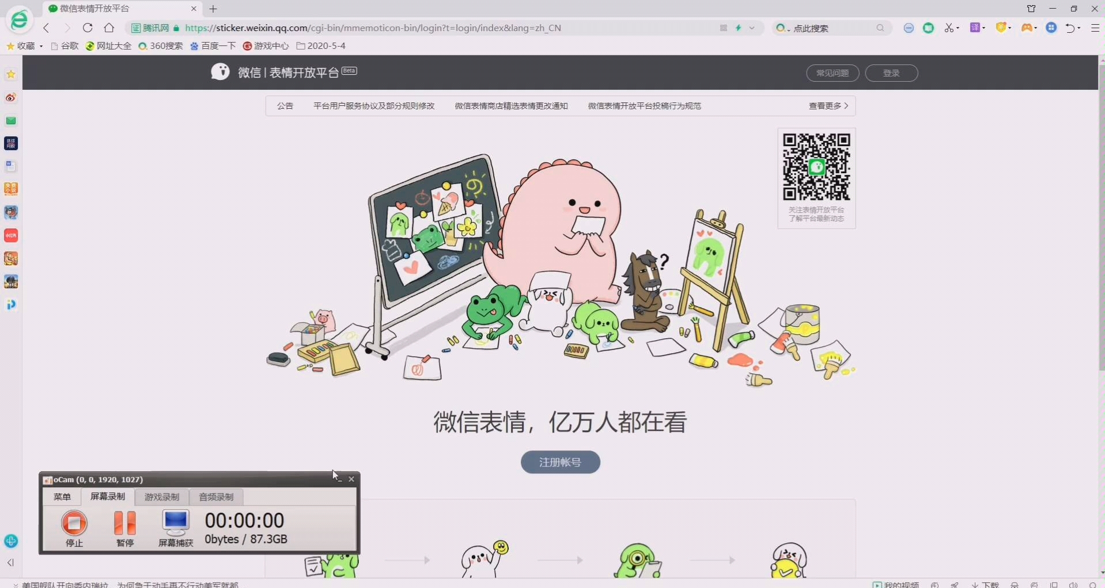Switch to the oCam 音频录制 tab
This screenshot has width=1105, height=588.
click(216, 497)
